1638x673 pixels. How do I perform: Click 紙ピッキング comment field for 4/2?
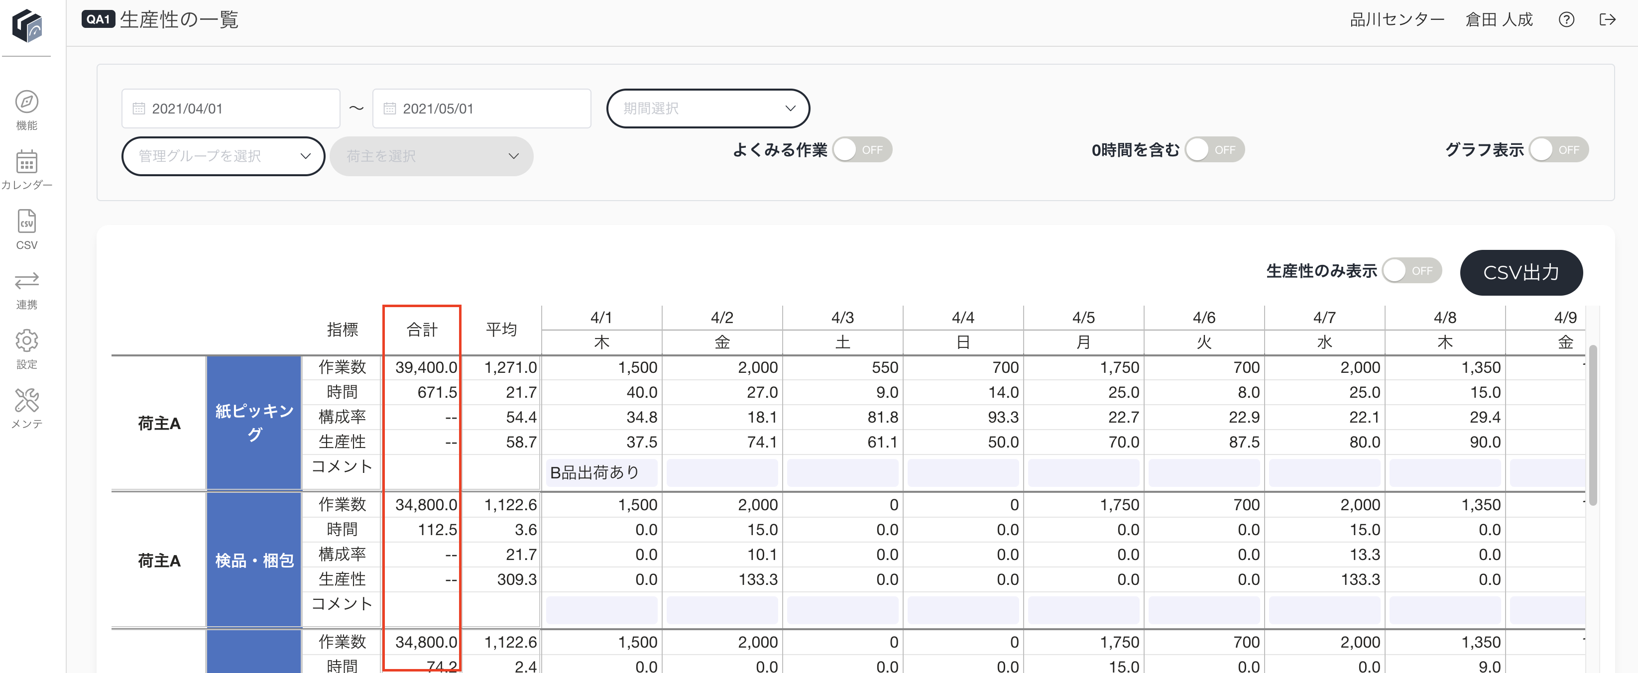(722, 473)
